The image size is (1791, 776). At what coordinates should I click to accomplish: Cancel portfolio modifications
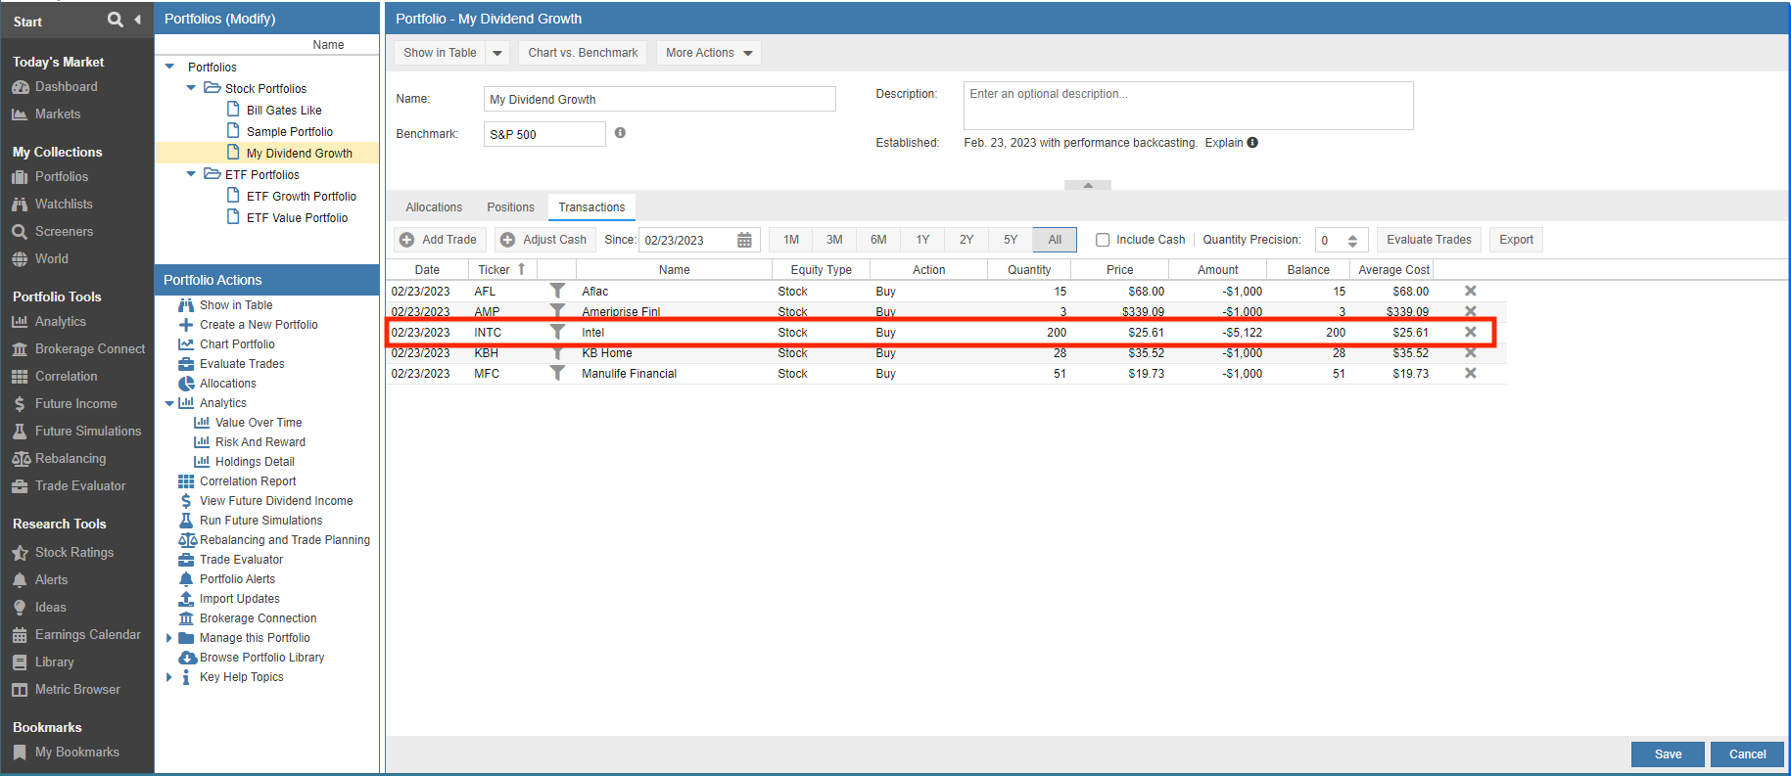pos(1747,754)
